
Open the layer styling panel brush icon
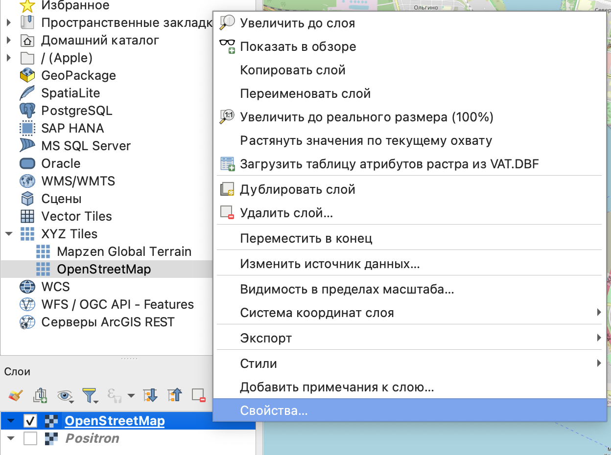[16, 395]
